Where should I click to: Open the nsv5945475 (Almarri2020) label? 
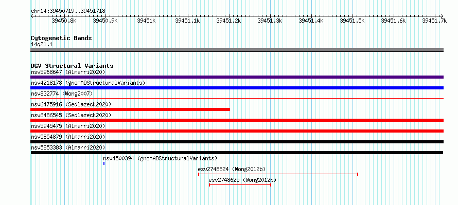[68, 126]
